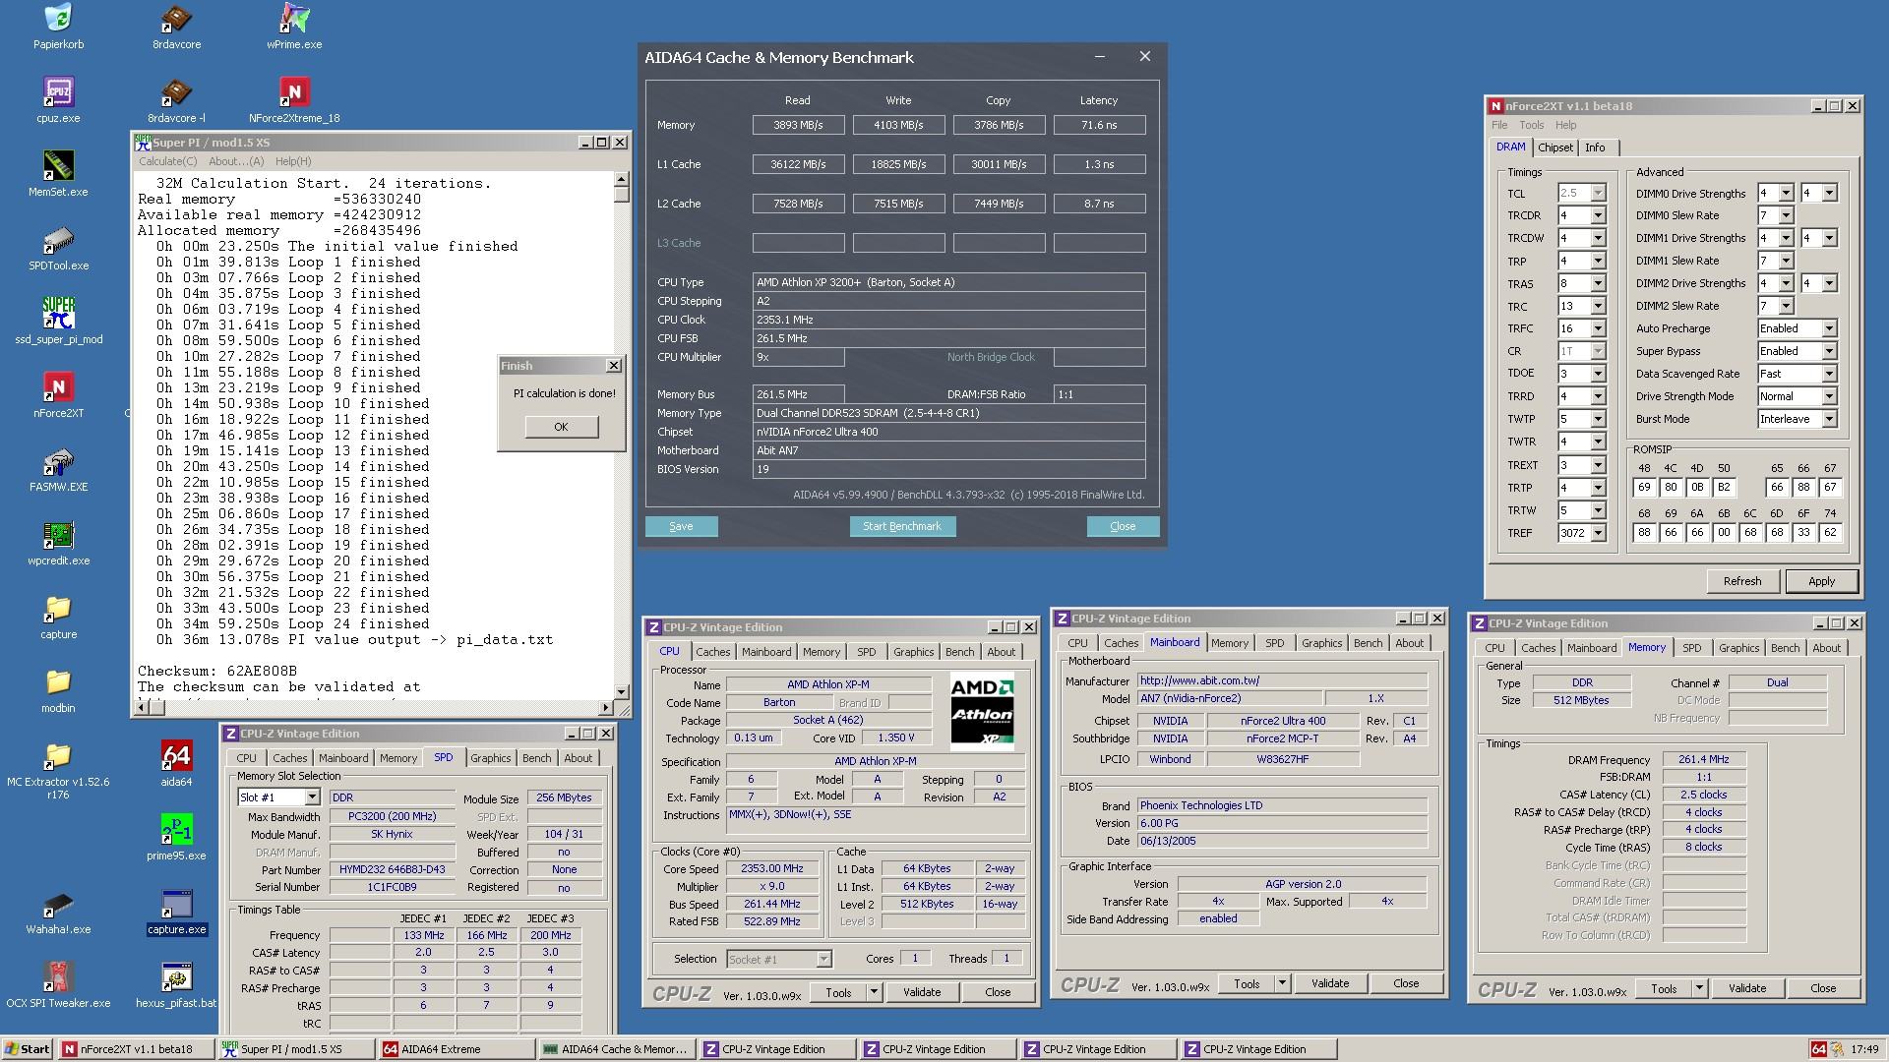
Task: Expand the Tools arrow in CPU-Z CPU window
Action: point(874,992)
